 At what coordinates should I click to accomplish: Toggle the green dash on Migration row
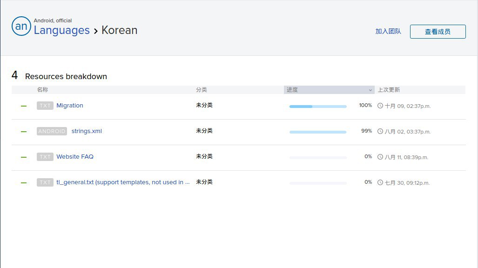point(24,106)
